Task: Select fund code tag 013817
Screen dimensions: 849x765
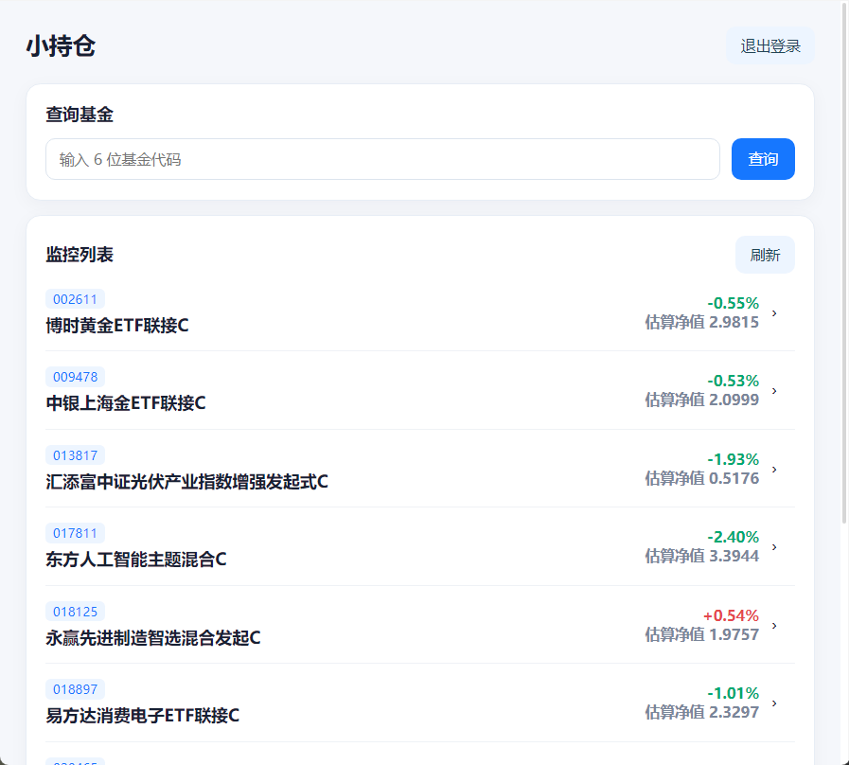Action: [76, 455]
